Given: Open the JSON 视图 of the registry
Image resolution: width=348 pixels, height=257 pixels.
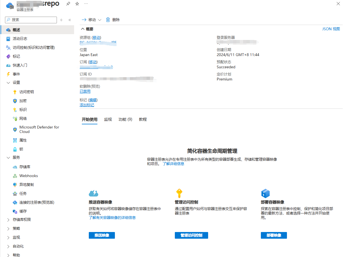Looking at the screenshot, I should tap(331, 29).
